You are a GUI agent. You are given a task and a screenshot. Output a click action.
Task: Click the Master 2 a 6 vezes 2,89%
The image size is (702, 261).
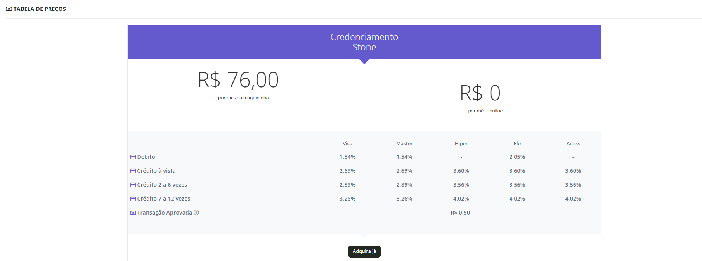(404, 185)
